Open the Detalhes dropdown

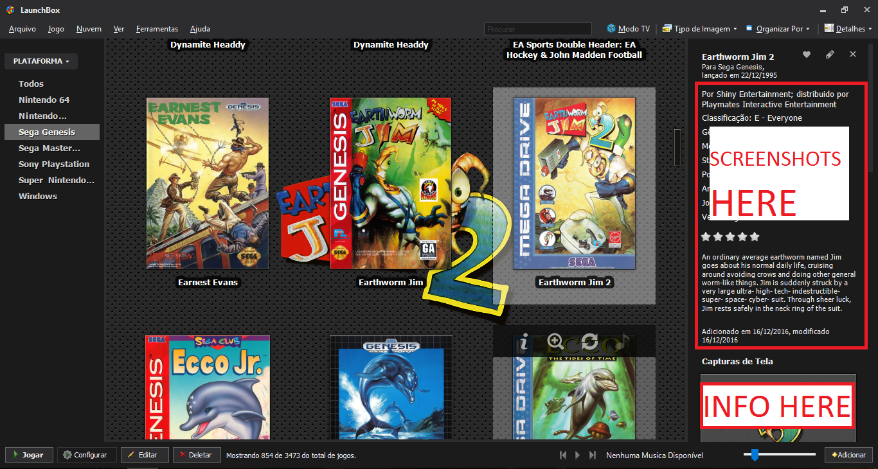click(x=848, y=29)
